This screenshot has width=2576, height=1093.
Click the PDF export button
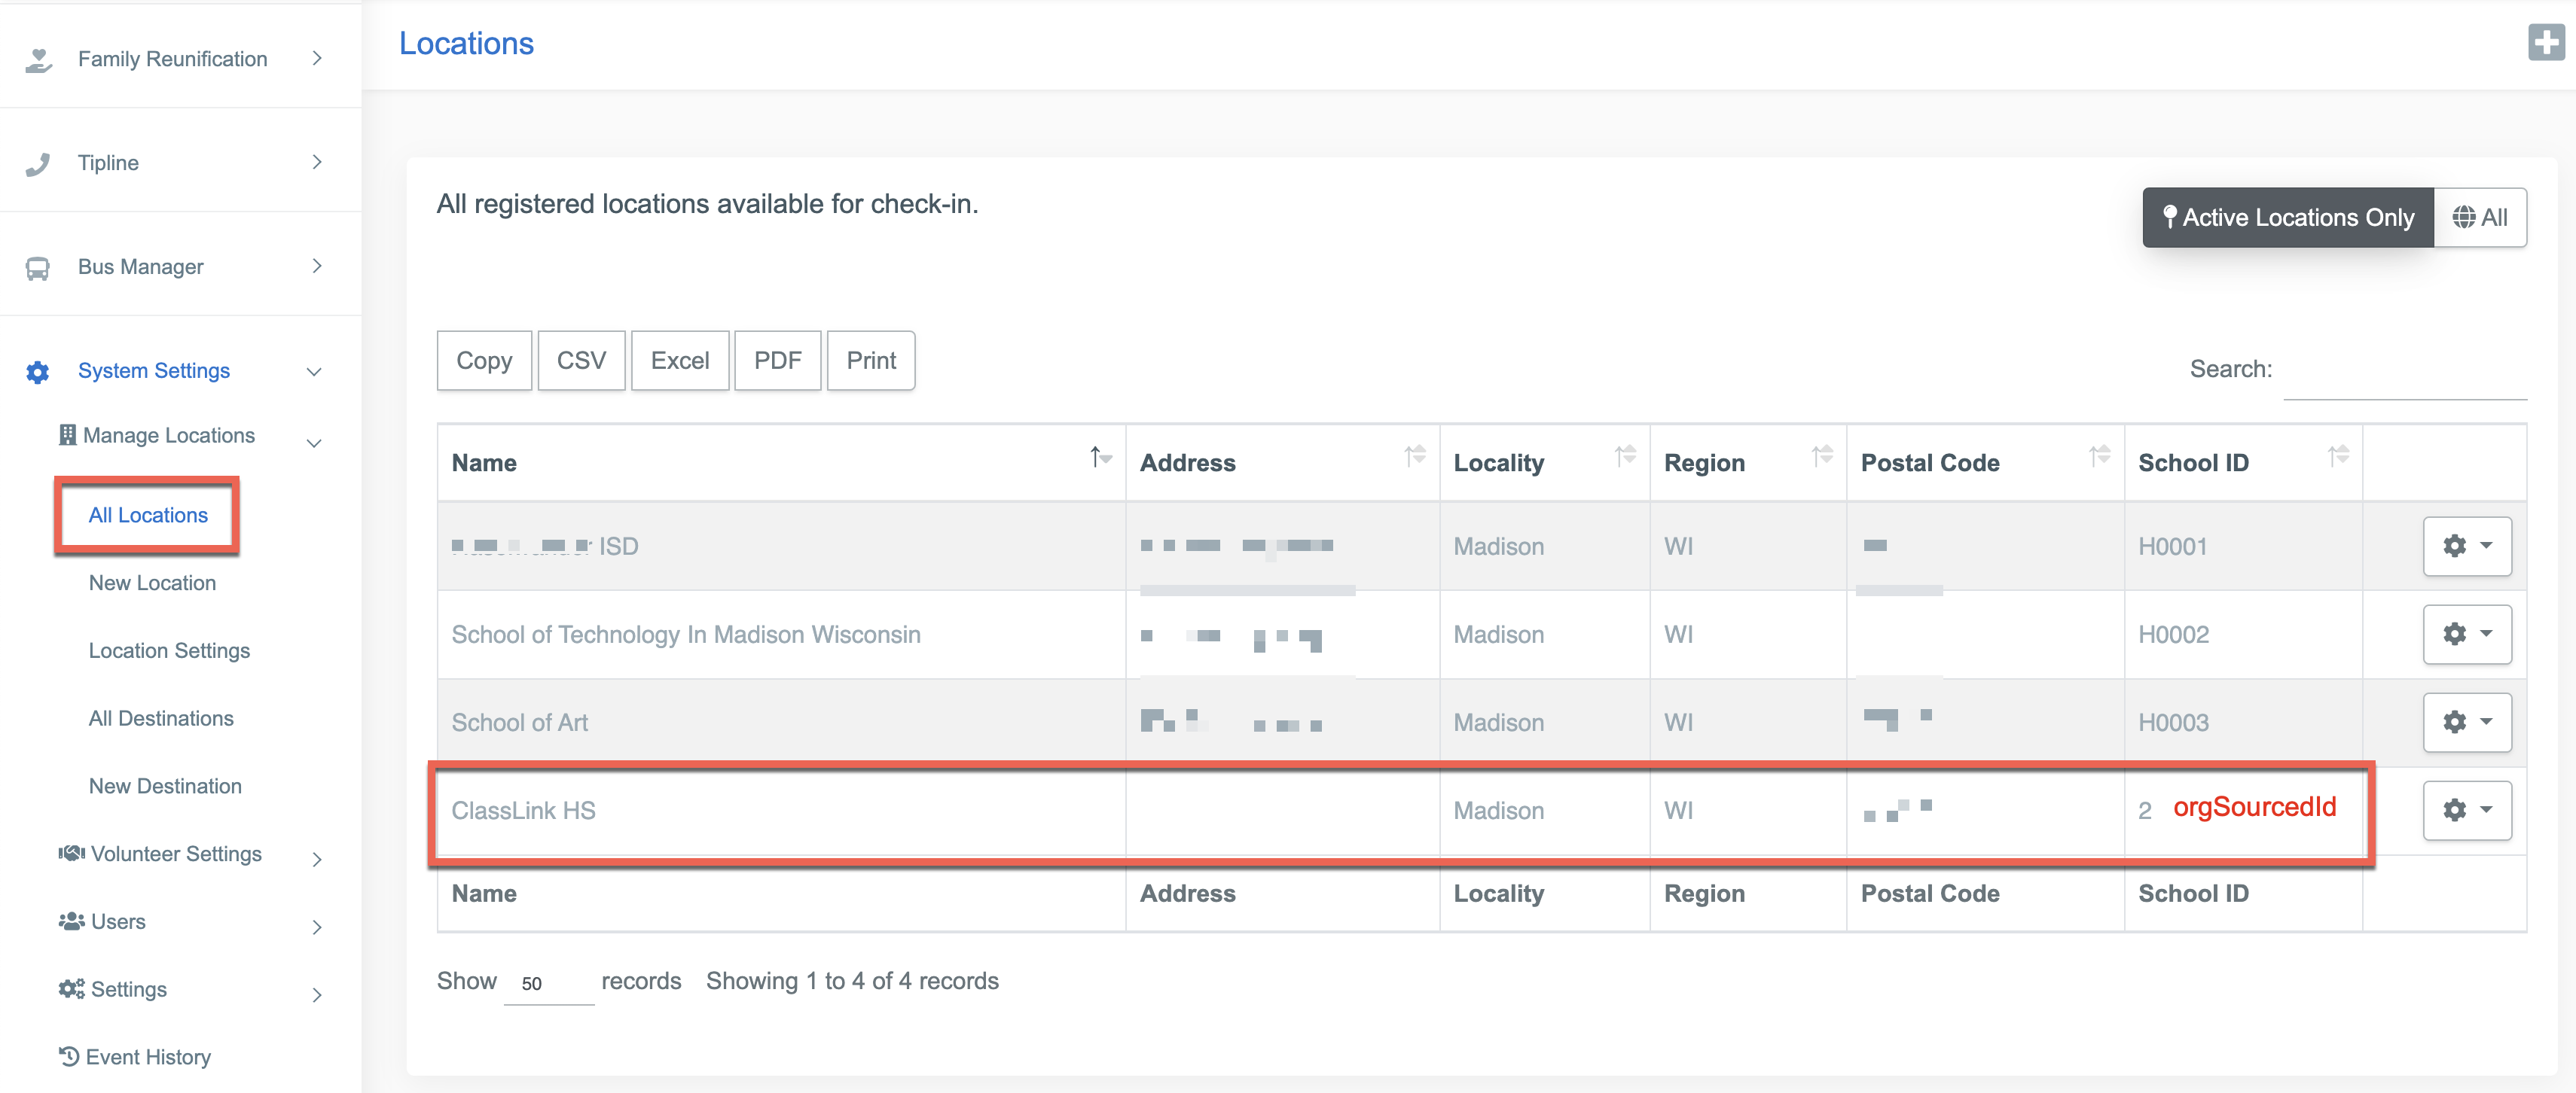777,361
